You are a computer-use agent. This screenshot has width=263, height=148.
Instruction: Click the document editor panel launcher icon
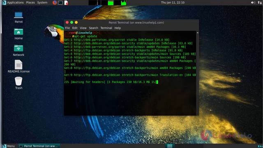66,3
